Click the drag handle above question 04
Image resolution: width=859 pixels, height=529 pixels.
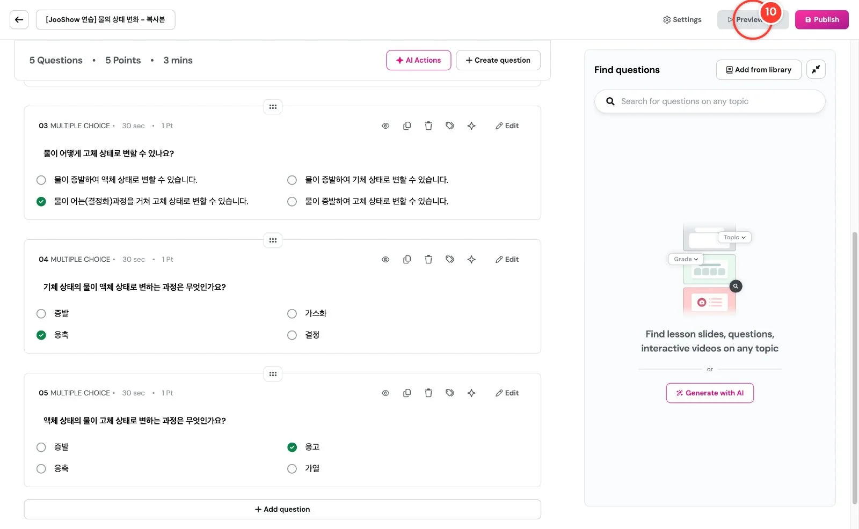pyautogui.click(x=273, y=240)
